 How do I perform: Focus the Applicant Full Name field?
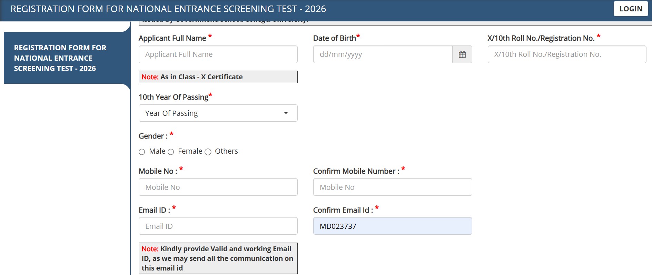[x=218, y=54]
